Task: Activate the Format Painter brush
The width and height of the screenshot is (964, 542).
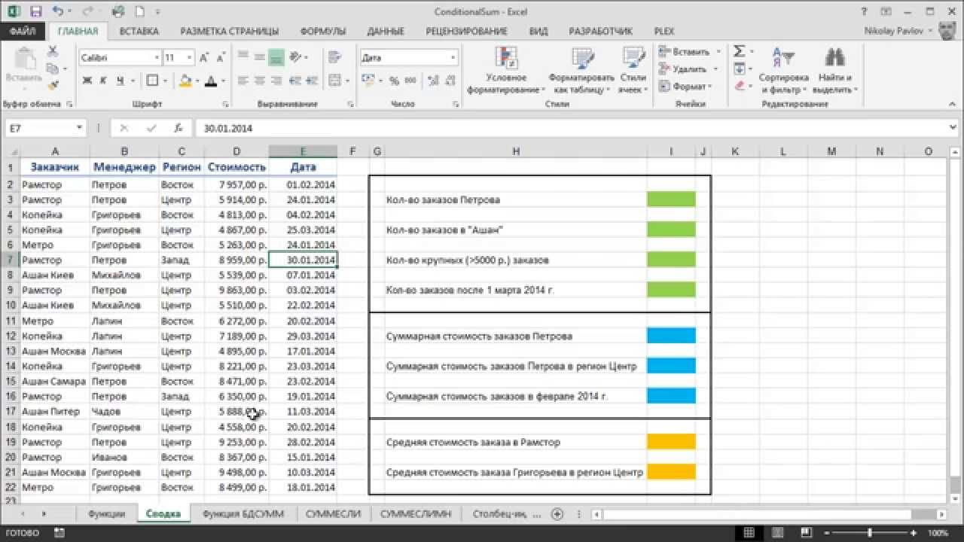Action: pyautogui.click(x=53, y=84)
